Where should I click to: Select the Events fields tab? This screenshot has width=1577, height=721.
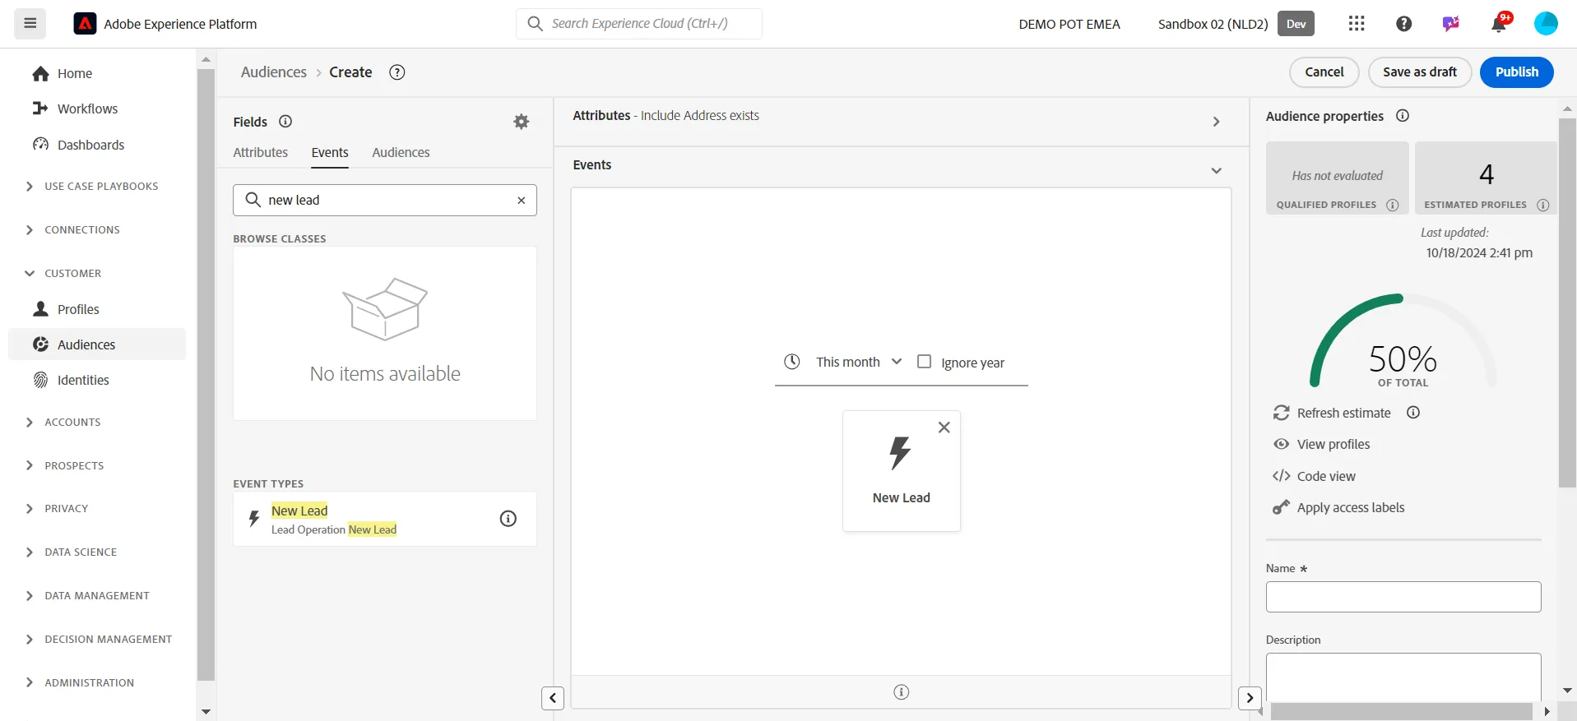(x=330, y=152)
